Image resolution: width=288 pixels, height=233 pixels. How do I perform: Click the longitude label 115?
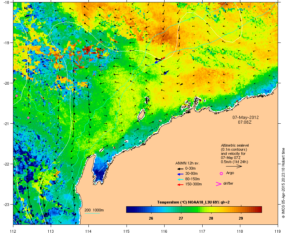(x=127, y=231)
